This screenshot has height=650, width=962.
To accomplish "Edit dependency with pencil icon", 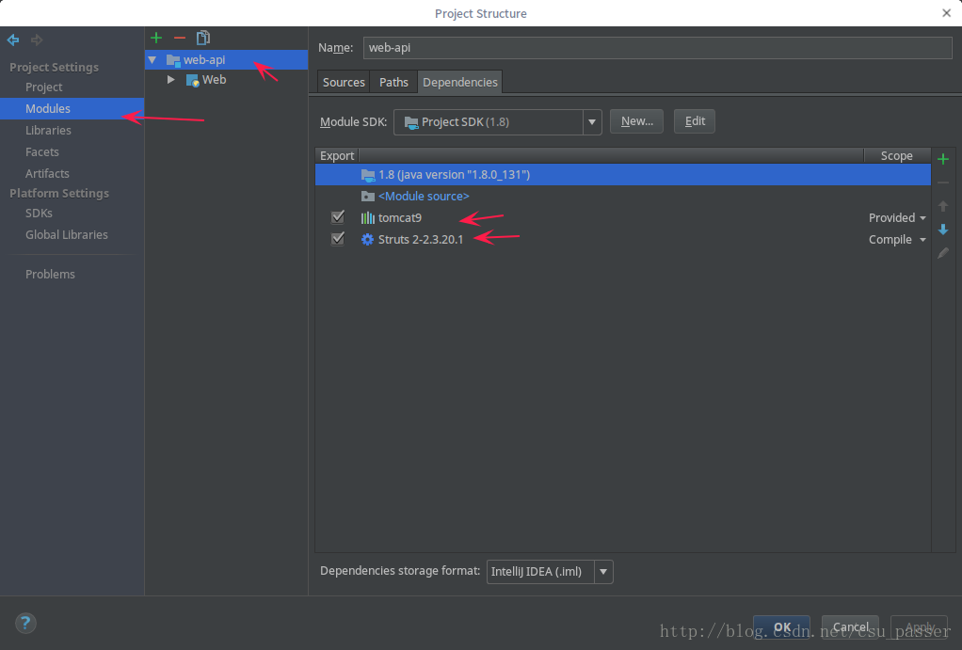I will (x=943, y=253).
